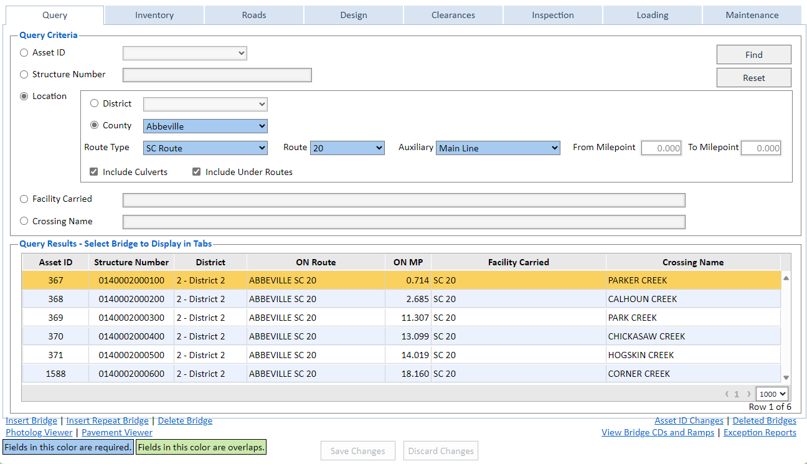Screen dimensions: 807x464
Task: Toggle Include Under Routes checkbox
Action: pyautogui.click(x=197, y=172)
